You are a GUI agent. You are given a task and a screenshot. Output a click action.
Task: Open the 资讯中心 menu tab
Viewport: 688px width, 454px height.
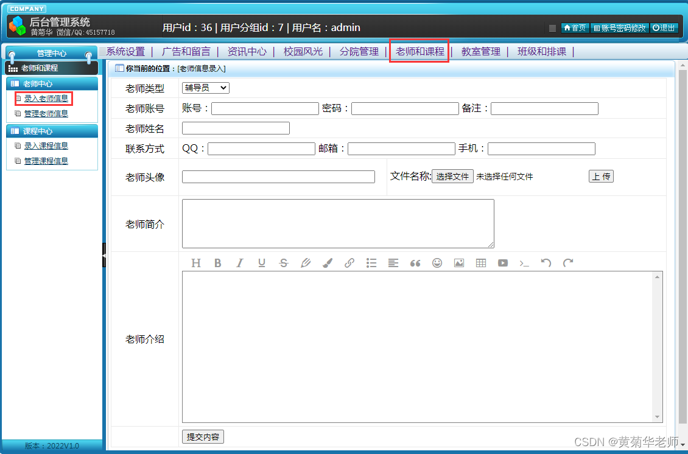coord(247,52)
